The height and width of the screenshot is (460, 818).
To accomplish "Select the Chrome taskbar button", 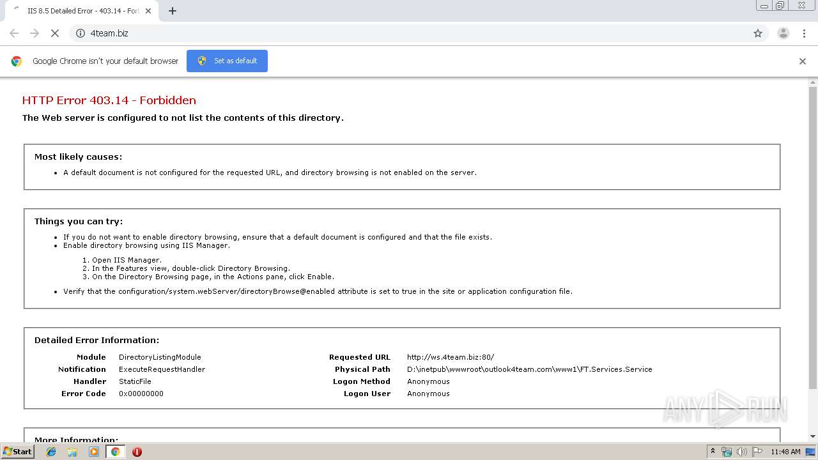I will (x=115, y=452).
